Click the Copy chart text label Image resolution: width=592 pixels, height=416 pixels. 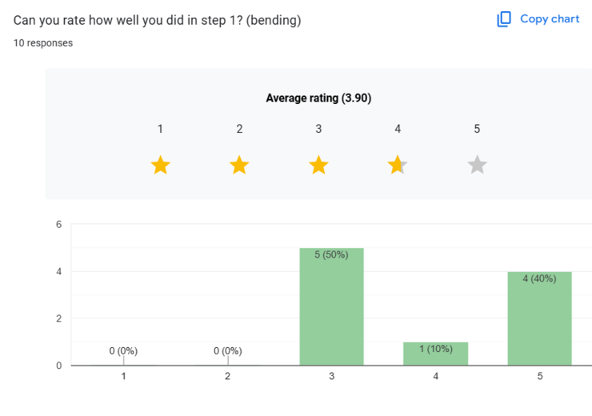tap(550, 19)
